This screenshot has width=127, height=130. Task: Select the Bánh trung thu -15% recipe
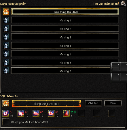tap(65, 12)
